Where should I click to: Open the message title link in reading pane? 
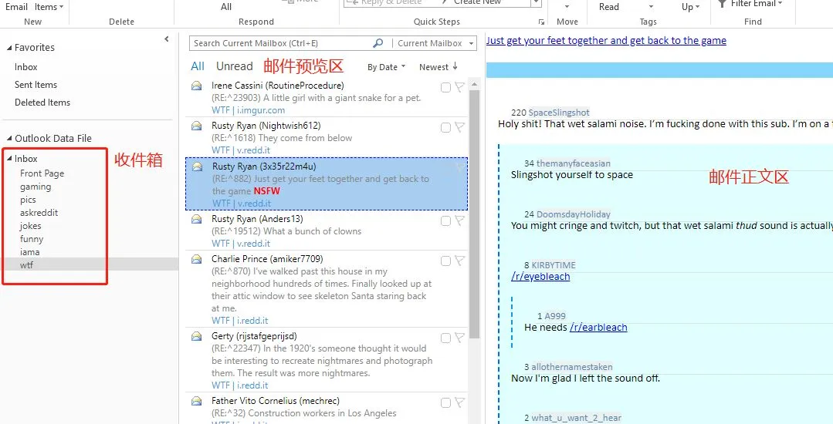tap(606, 41)
